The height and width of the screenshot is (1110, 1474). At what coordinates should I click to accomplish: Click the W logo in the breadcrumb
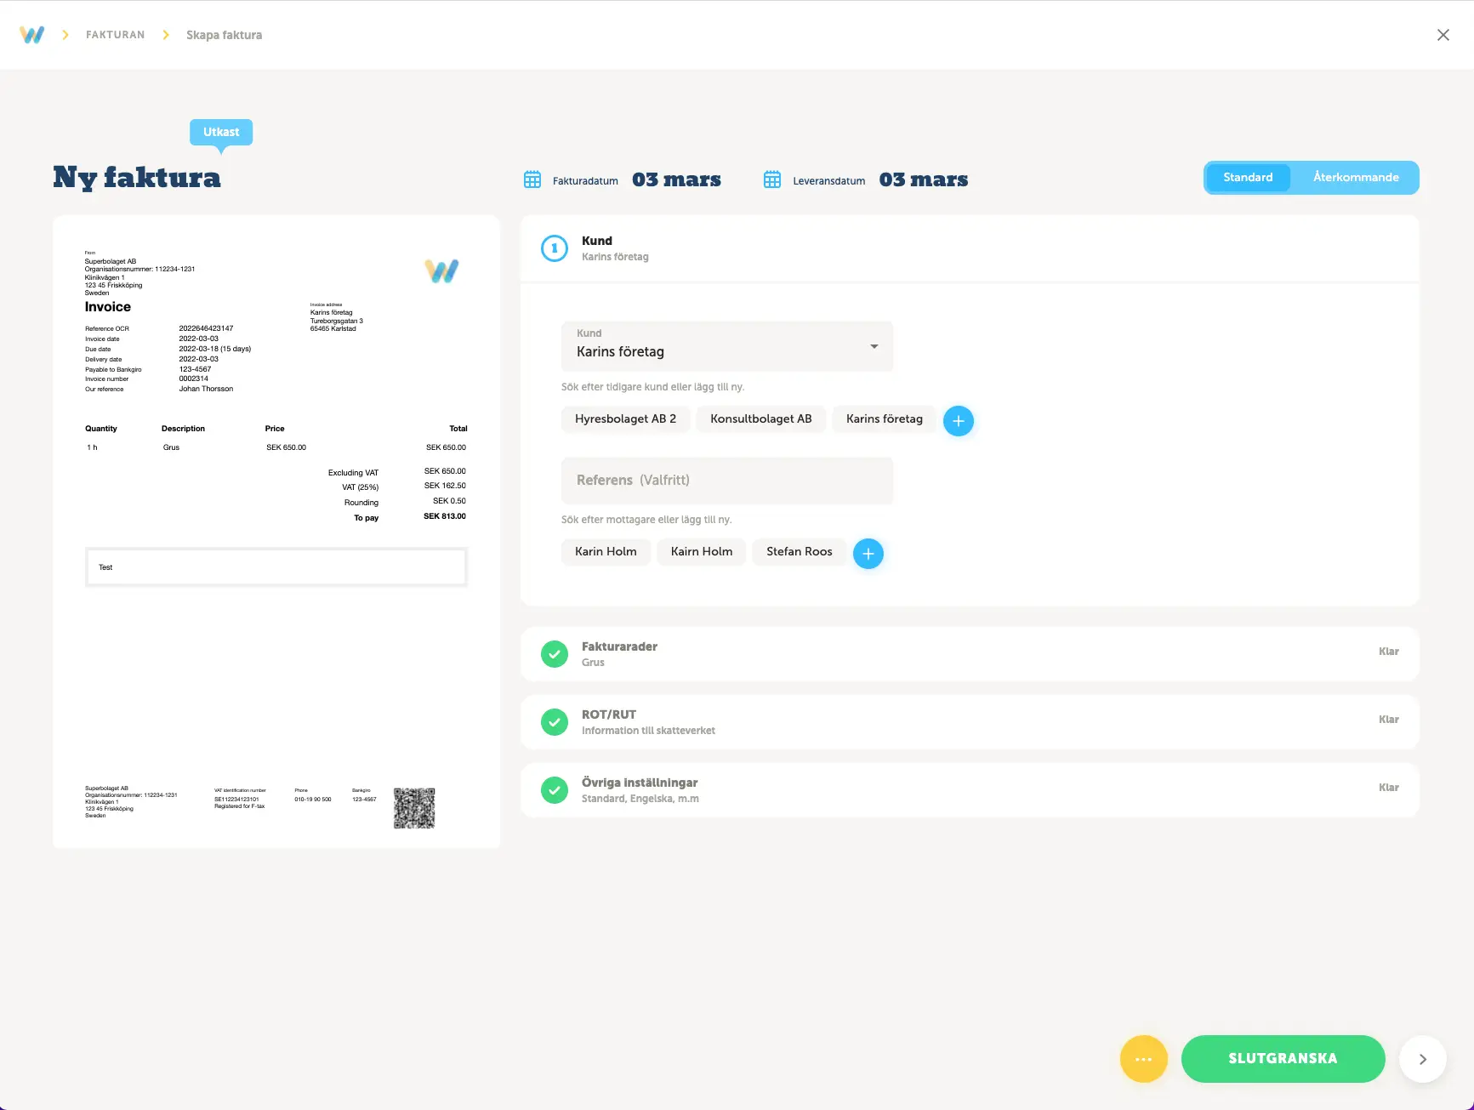(31, 35)
